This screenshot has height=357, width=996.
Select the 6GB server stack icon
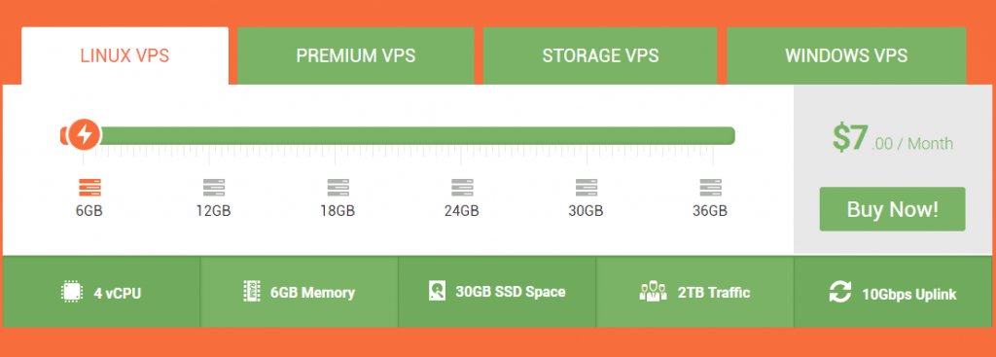(89, 188)
